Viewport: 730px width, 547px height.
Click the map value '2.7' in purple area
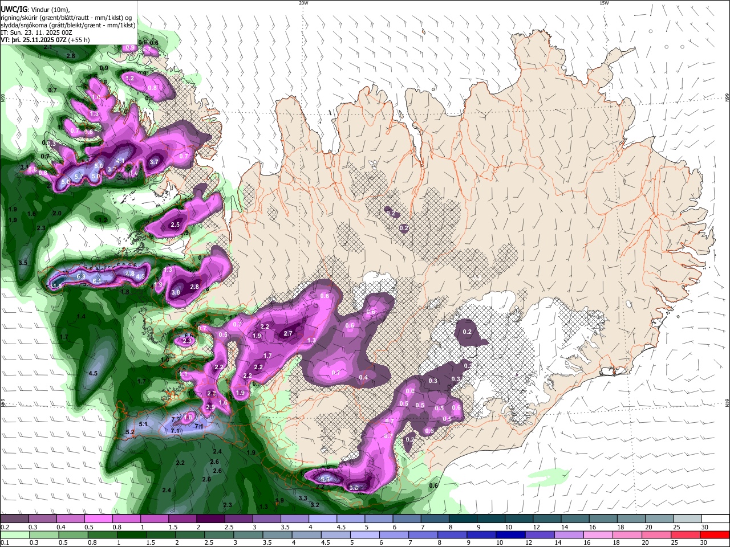[x=288, y=333]
